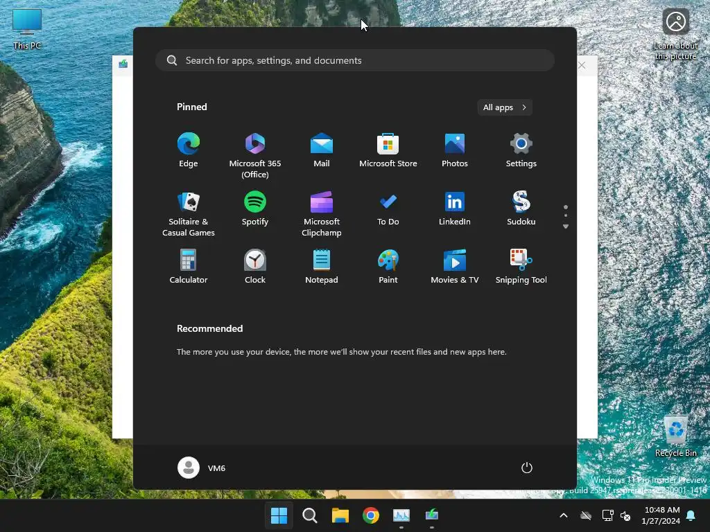Open the Clock app
The height and width of the screenshot is (532, 710).
[x=255, y=267]
